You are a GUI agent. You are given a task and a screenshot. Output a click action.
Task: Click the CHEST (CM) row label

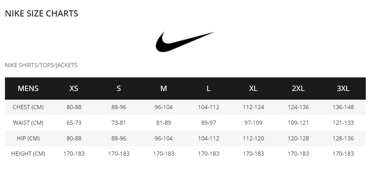click(x=28, y=107)
